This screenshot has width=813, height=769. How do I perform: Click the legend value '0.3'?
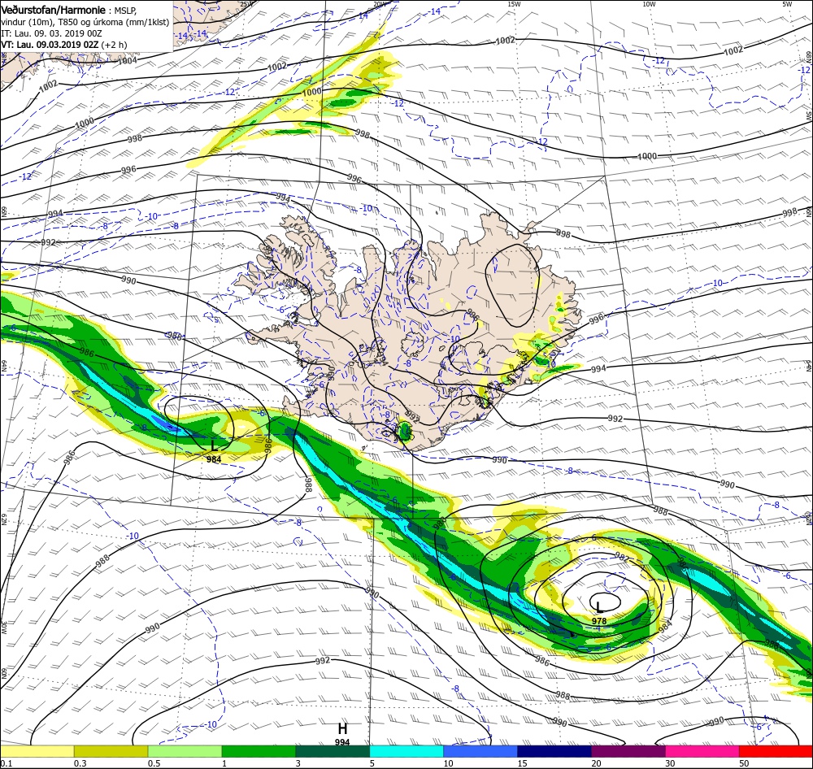(x=80, y=763)
